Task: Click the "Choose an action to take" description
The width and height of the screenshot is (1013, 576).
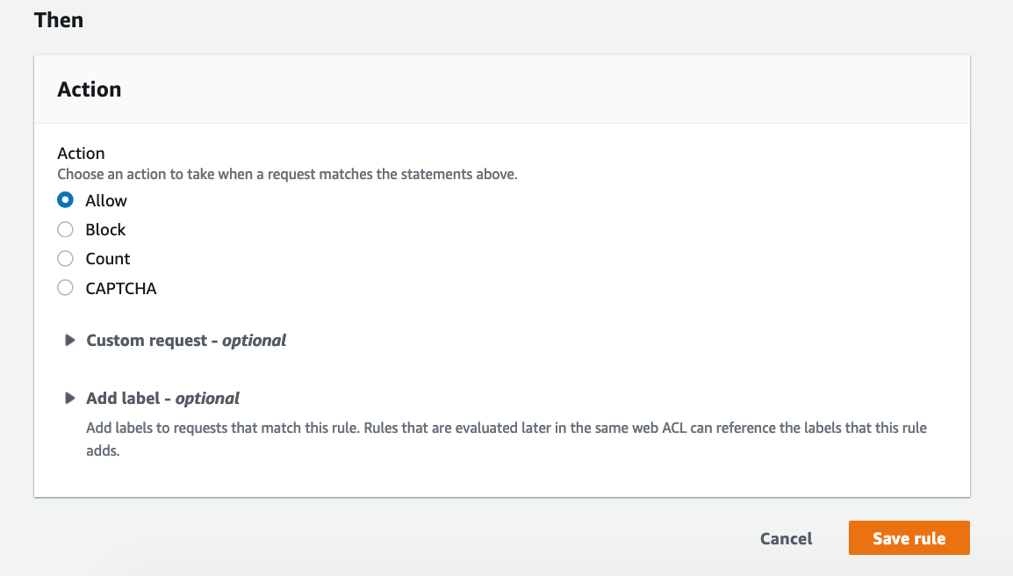Action: pos(287,174)
